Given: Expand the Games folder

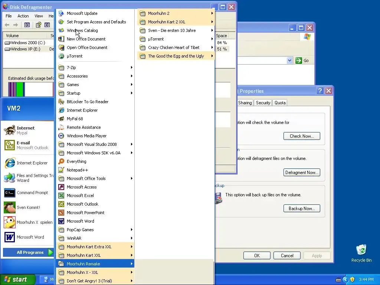Looking at the screenshot, I should pyautogui.click(x=95, y=85).
